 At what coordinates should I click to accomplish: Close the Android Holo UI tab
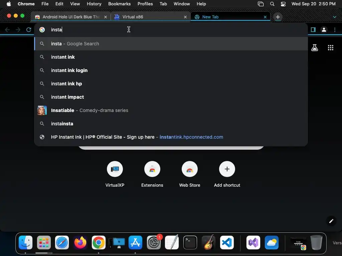[105, 17]
